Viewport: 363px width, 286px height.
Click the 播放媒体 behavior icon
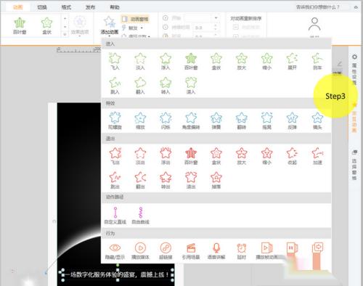click(140, 250)
